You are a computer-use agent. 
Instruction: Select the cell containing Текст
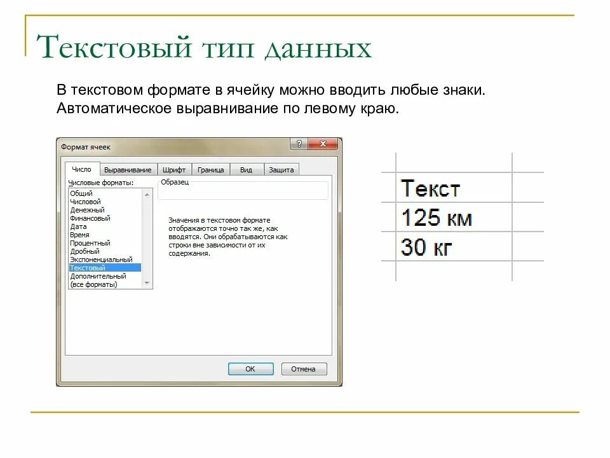click(454, 188)
